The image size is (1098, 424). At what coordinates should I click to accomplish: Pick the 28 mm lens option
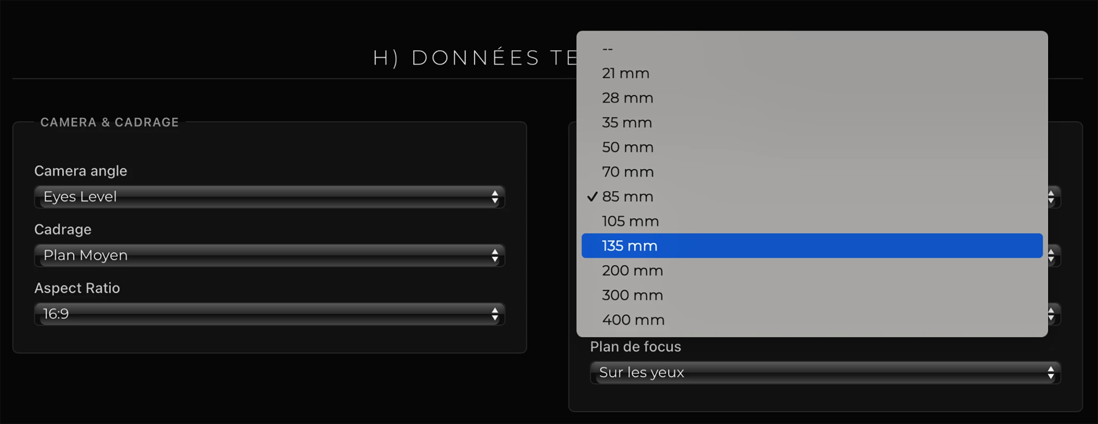click(627, 98)
